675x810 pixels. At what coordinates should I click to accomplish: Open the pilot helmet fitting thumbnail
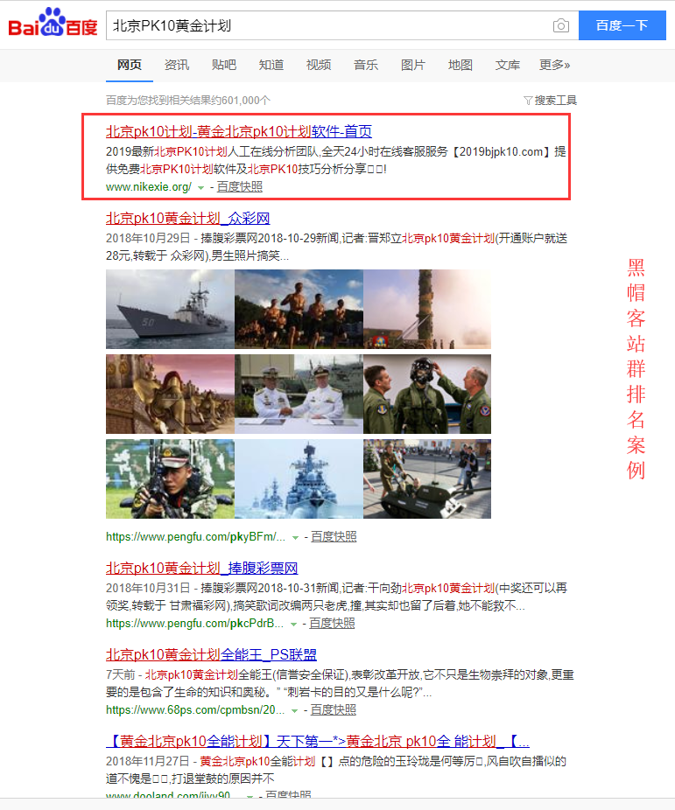pyautogui.click(x=427, y=394)
